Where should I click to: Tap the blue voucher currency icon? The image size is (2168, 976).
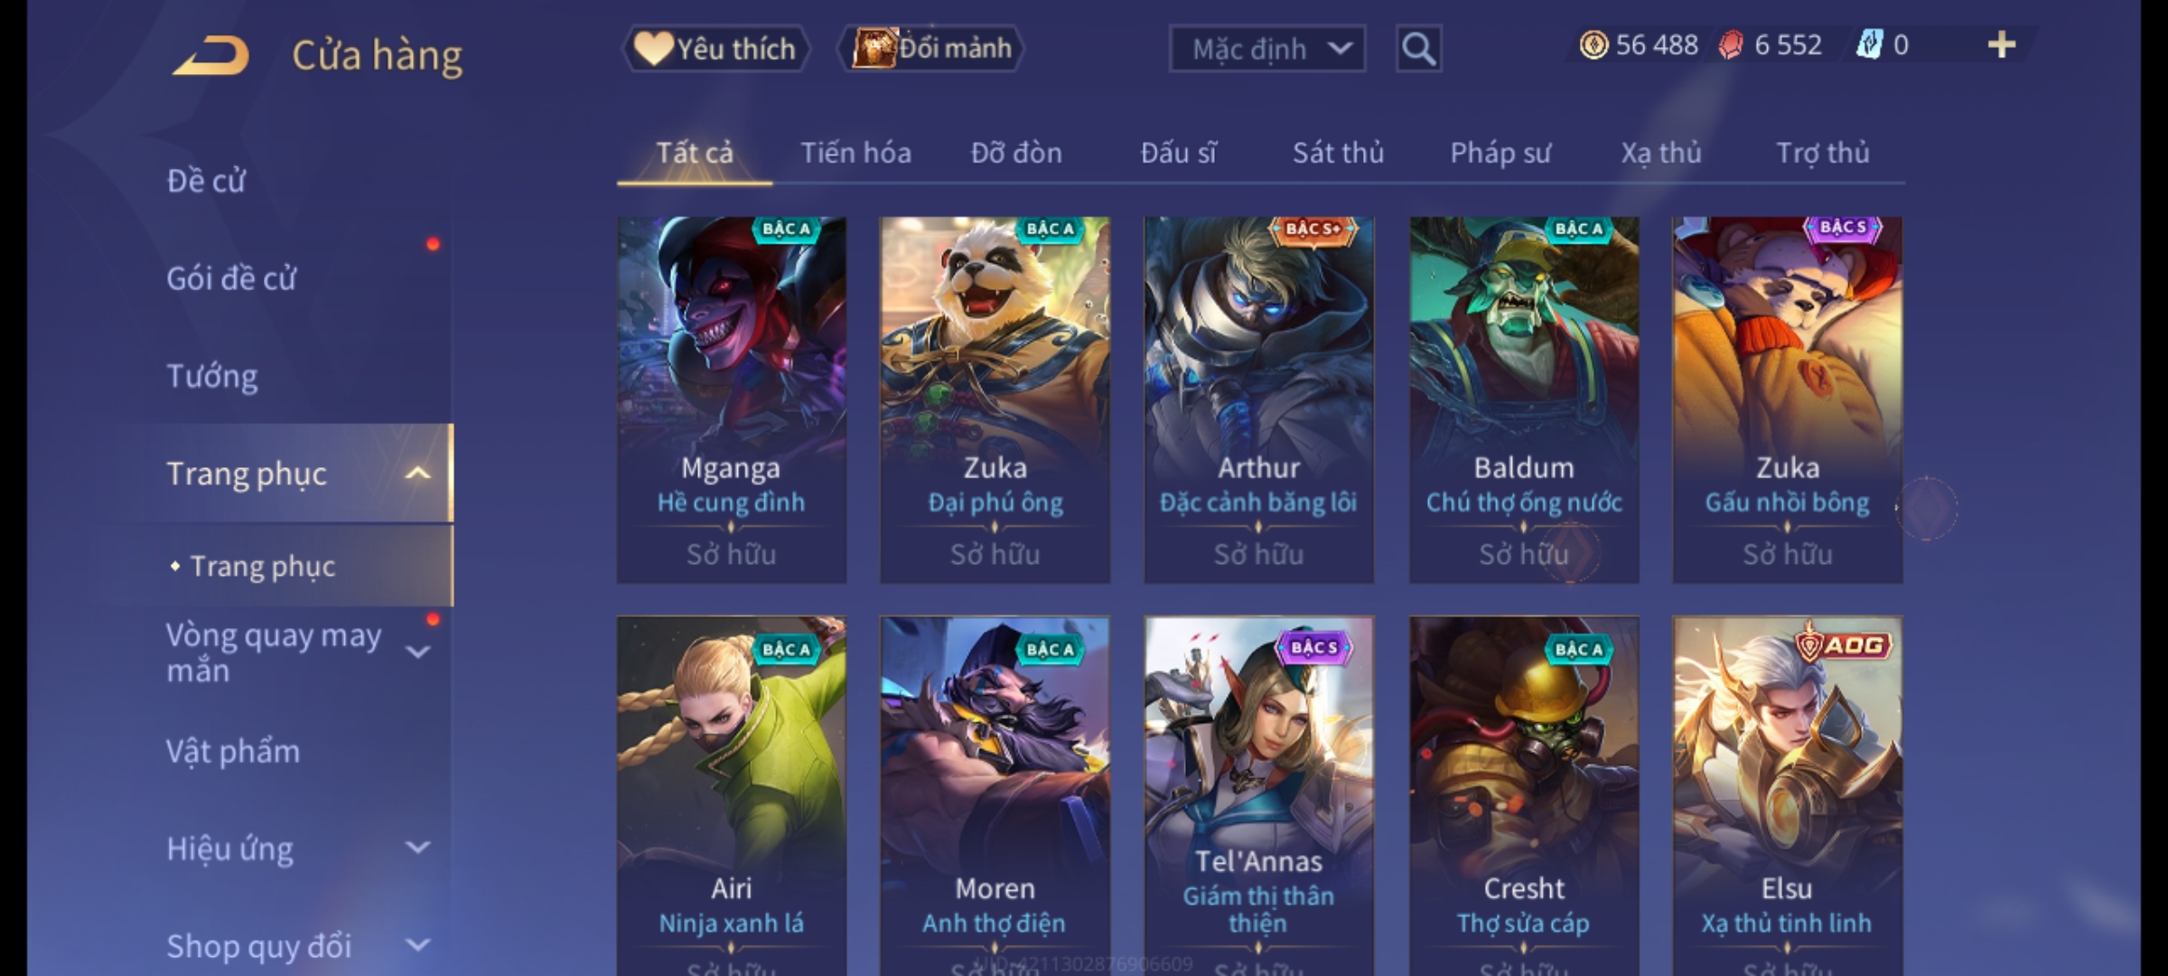1868,45
